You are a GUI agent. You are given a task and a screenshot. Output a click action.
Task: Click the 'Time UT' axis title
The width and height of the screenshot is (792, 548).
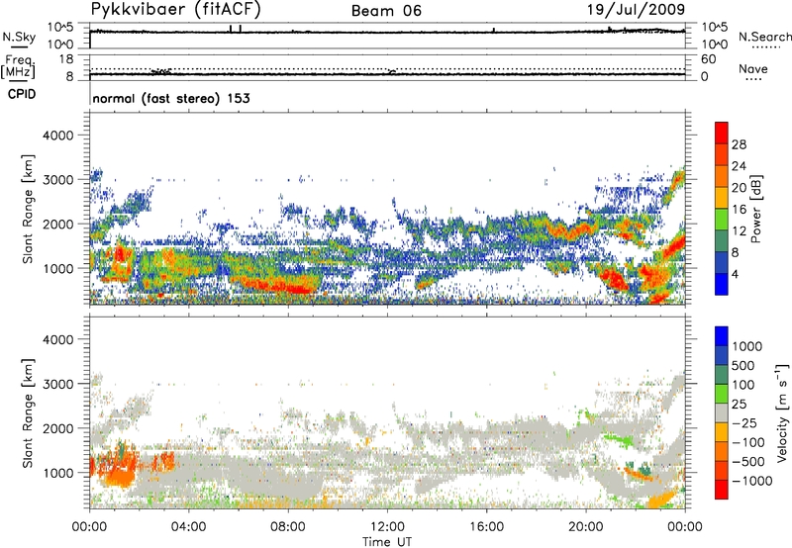tap(387, 542)
